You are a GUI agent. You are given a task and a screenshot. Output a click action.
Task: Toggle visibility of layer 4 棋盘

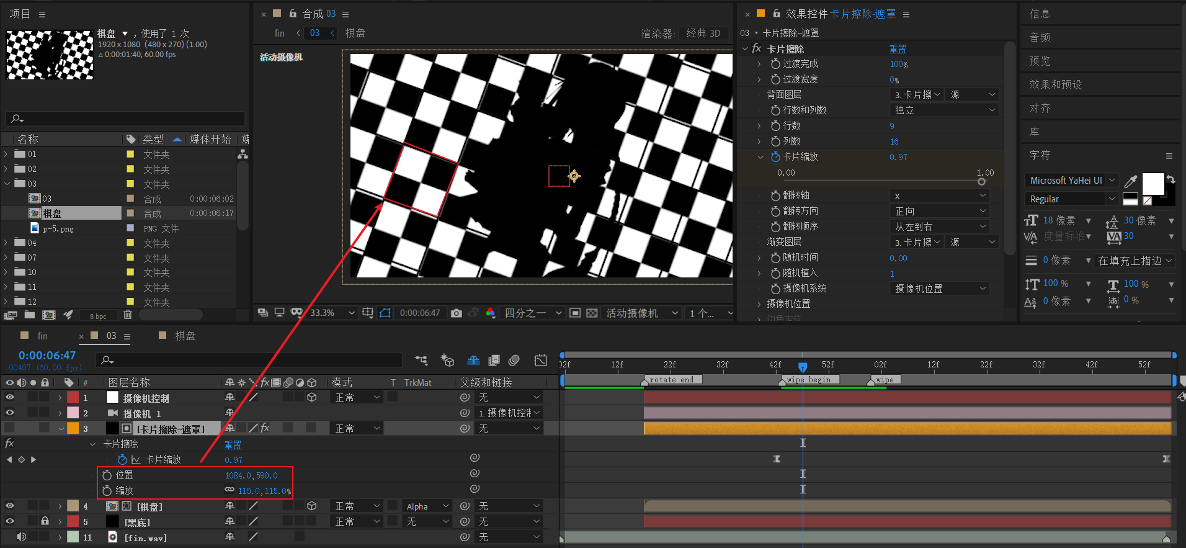(10, 506)
